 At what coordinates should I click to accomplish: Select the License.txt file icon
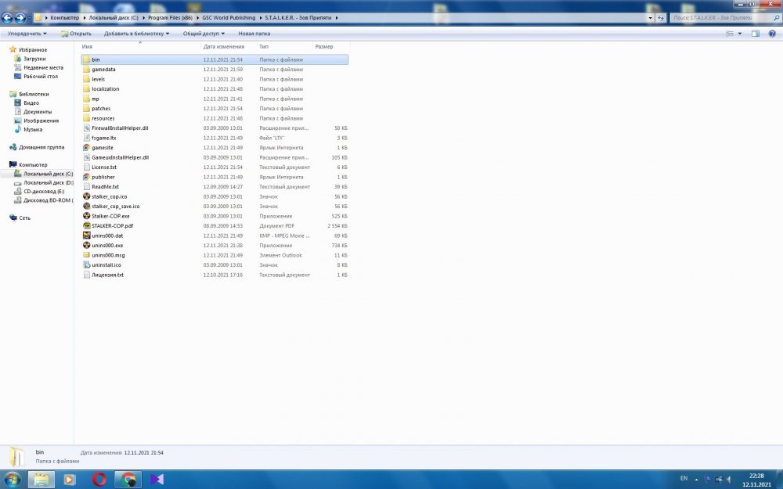pyautogui.click(x=86, y=167)
